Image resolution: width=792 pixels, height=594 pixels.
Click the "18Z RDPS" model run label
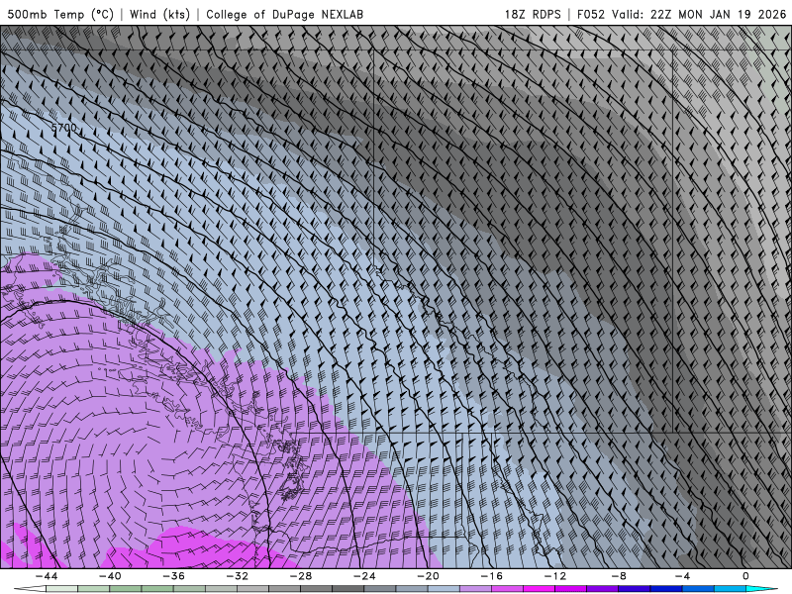[533, 14]
